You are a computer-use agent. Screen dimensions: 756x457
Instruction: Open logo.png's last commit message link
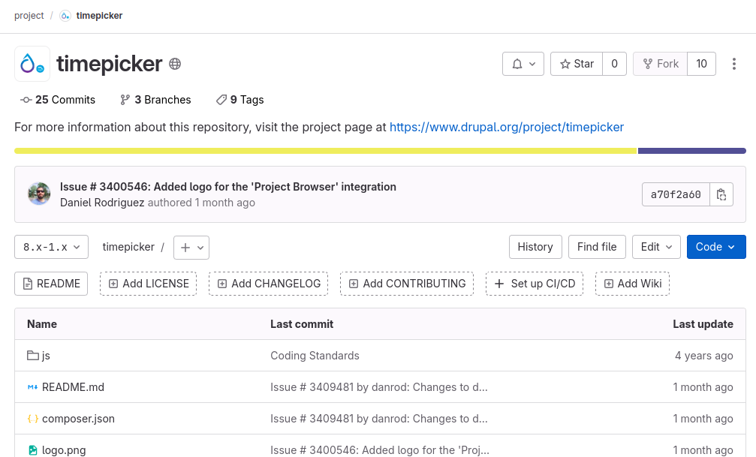click(379, 450)
